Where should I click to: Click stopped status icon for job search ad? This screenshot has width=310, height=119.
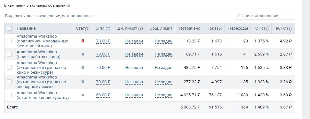click(83, 54)
